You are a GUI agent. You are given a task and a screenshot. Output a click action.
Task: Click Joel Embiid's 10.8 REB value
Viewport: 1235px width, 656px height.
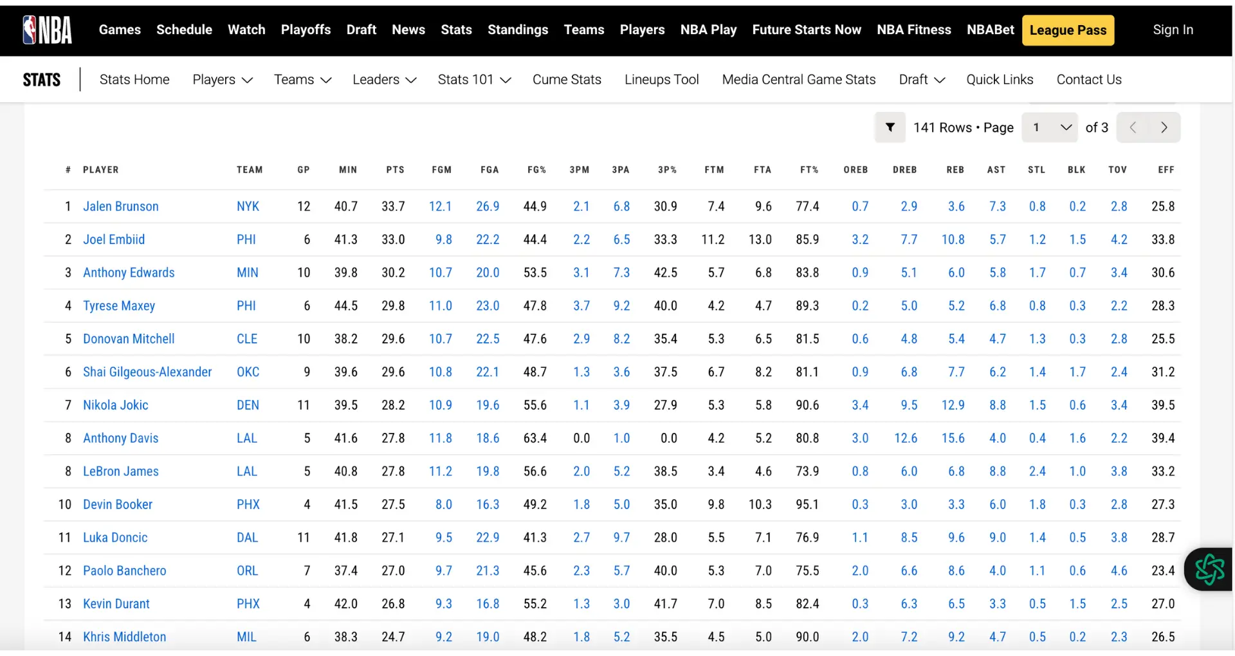click(x=953, y=240)
